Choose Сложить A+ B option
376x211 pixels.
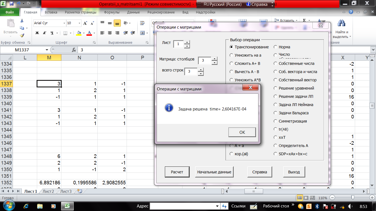231,63
